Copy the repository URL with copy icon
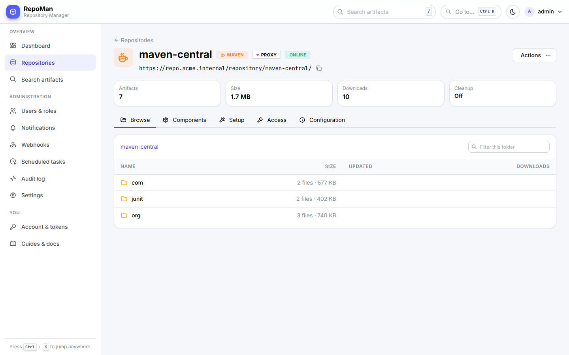This screenshot has width=569, height=355. pos(319,68)
